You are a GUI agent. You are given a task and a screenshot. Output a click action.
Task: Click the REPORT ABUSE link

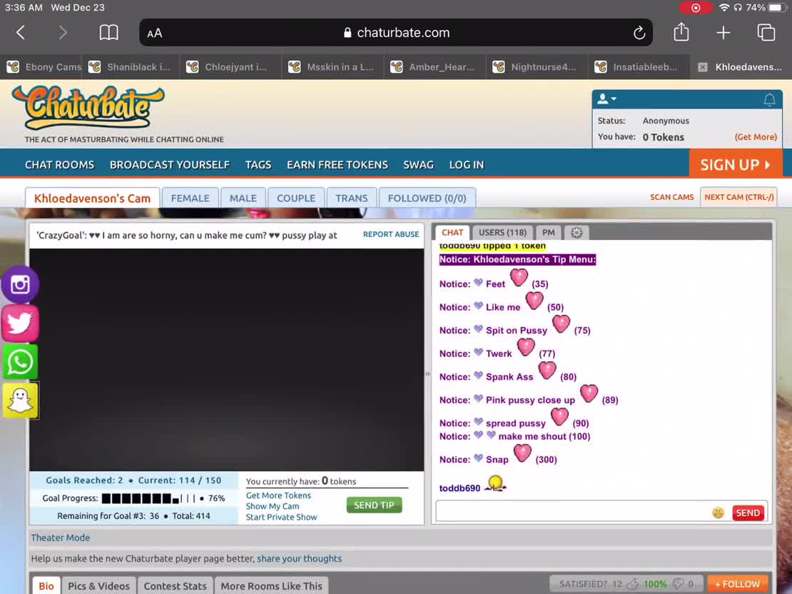click(x=391, y=234)
